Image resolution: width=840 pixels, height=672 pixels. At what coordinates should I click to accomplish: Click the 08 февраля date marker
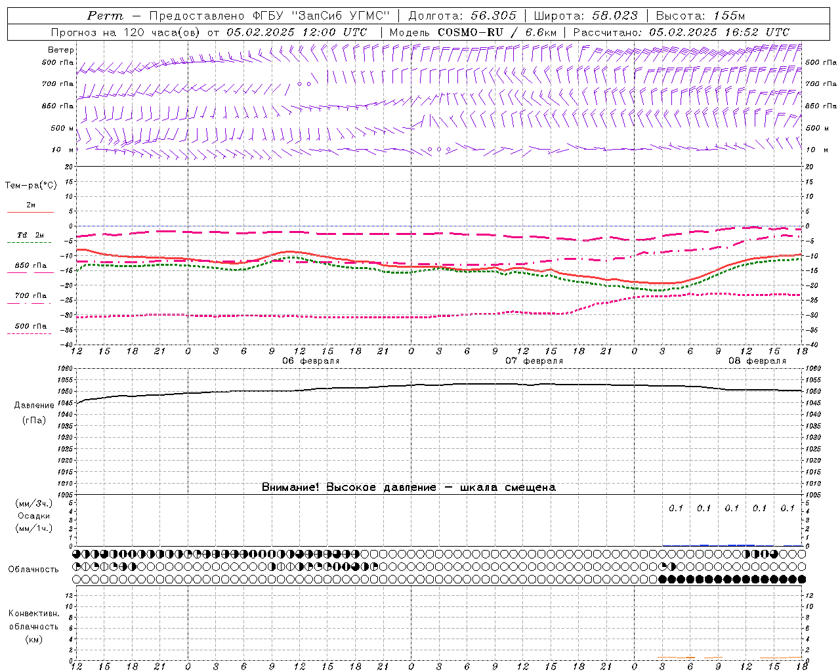757,361
